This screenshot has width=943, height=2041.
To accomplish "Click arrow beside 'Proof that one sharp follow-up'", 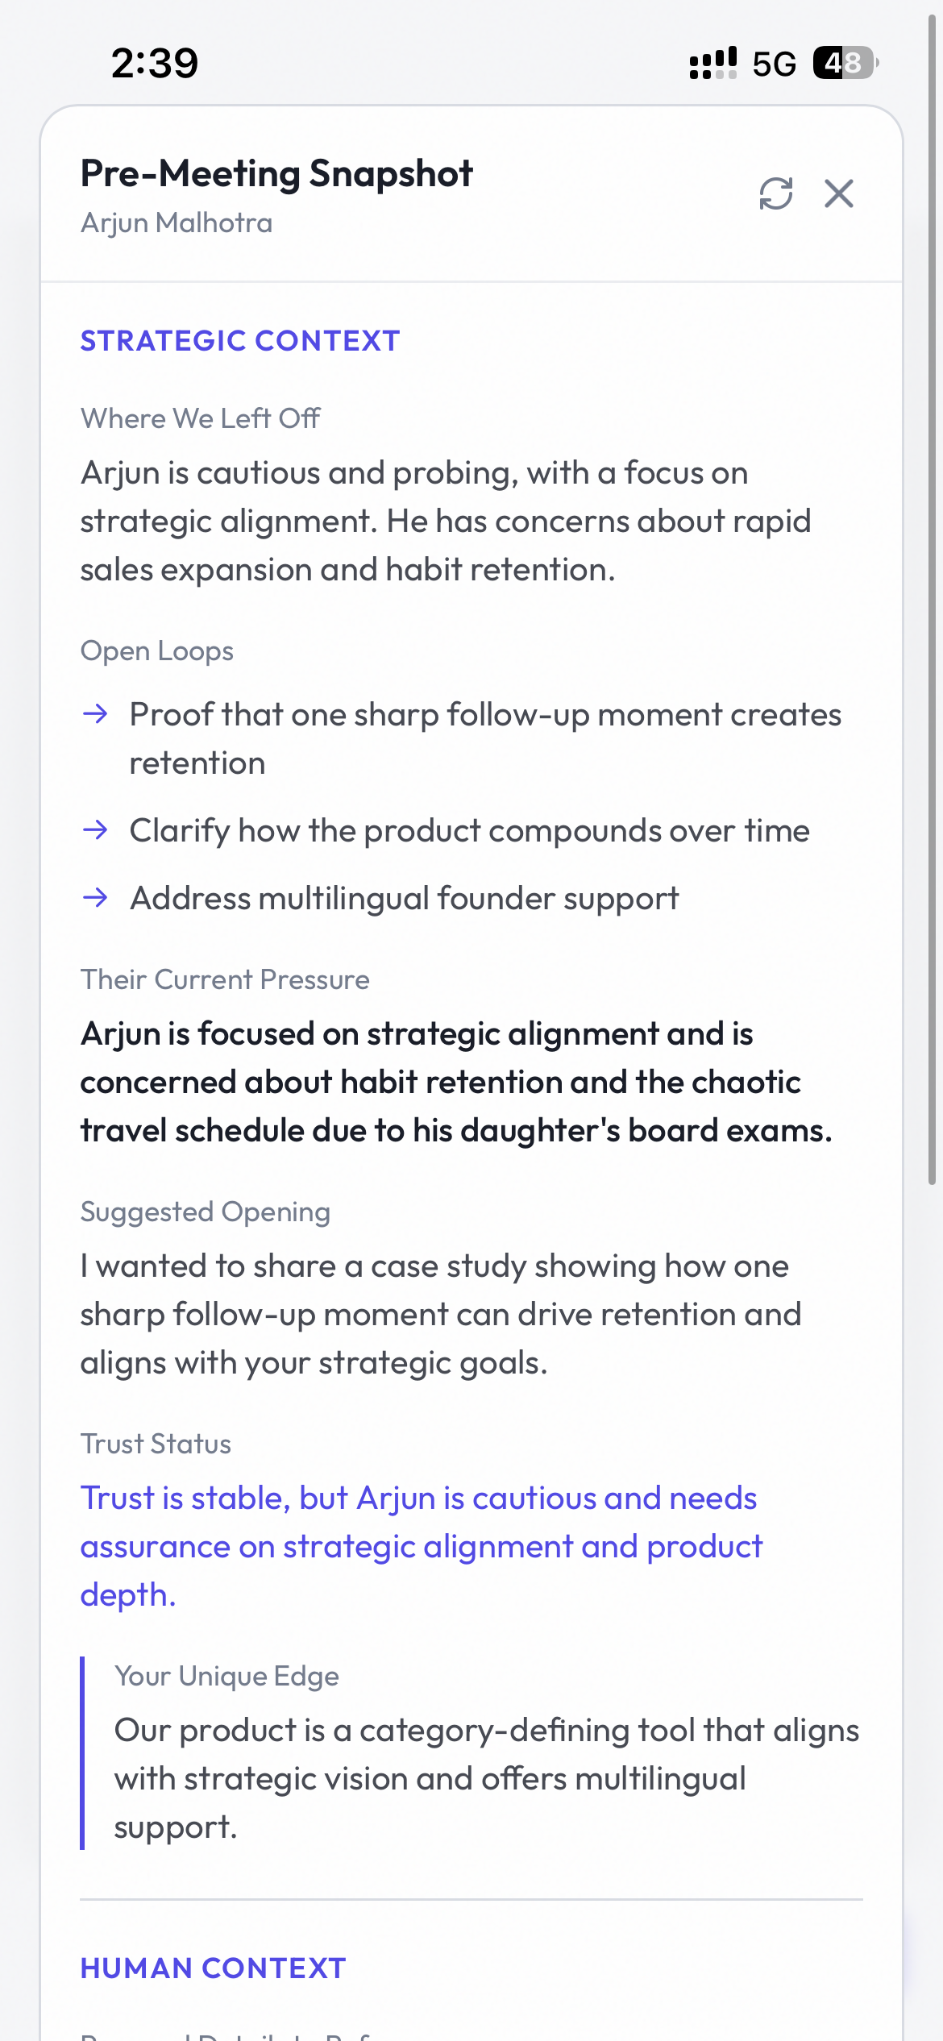I will tap(96, 713).
